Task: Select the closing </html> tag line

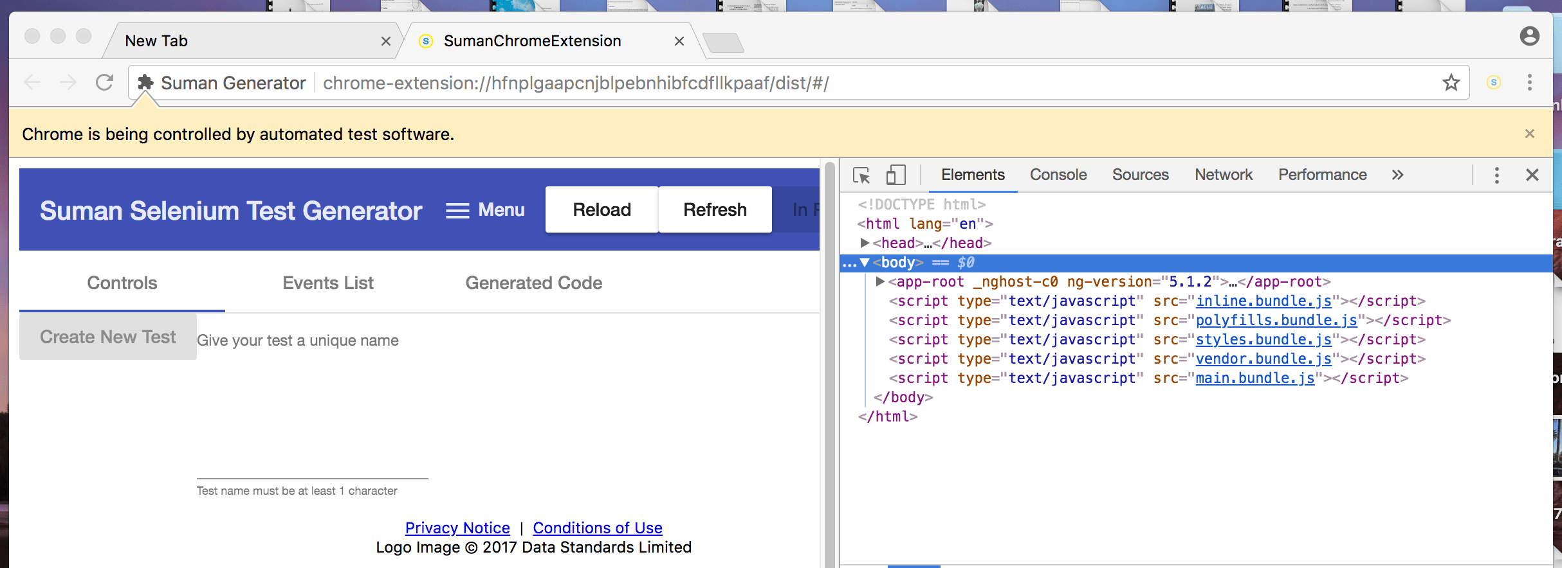Action: pyautogui.click(x=888, y=416)
